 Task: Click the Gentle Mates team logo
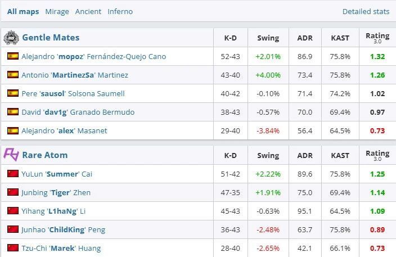tap(11, 38)
